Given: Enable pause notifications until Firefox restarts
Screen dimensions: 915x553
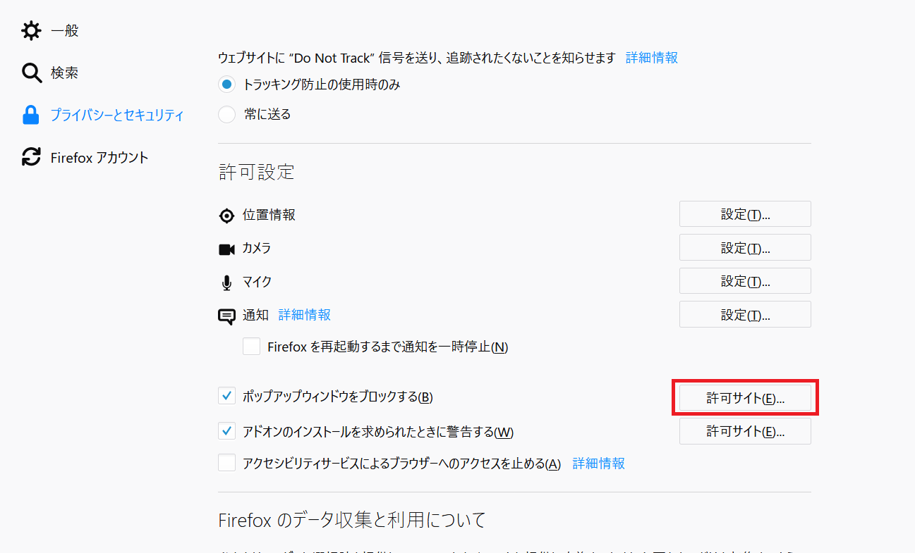Looking at the screenshot, I should [251, 347].
